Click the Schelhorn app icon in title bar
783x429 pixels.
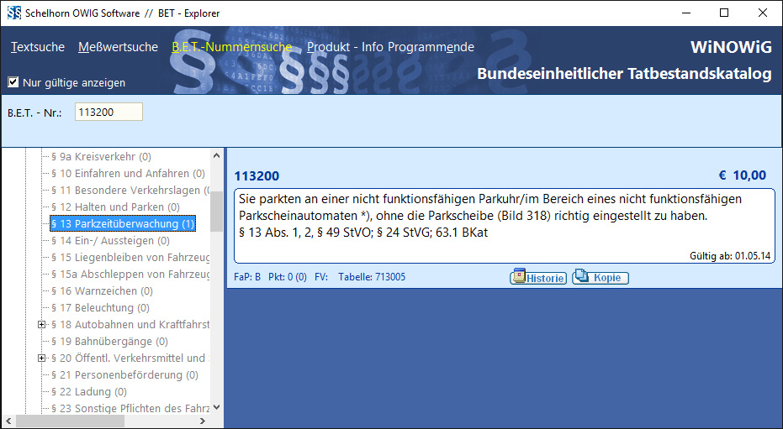point(13,13)
